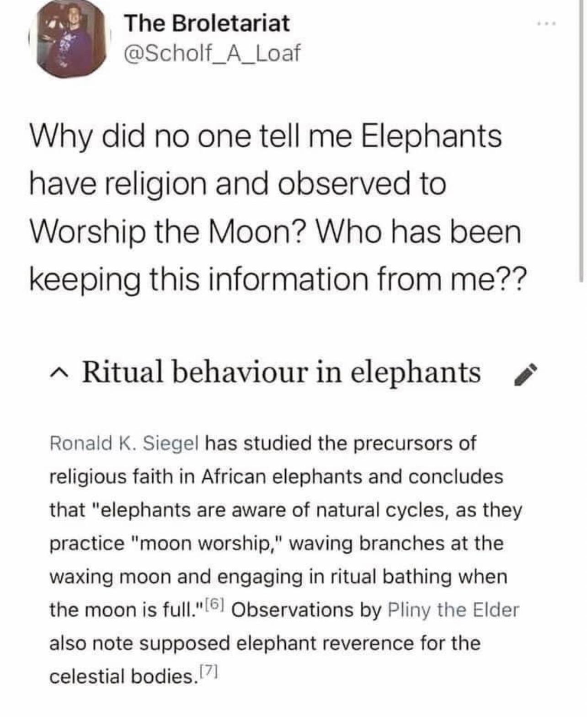This screenshot has height=717, width=587.
Task: Click the "keeping this information from me??" line
Action: tap(277, 279)
